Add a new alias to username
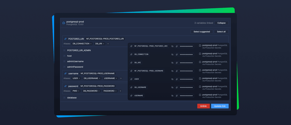The width and height of the screenshot is (291, 125). (121, 78)
